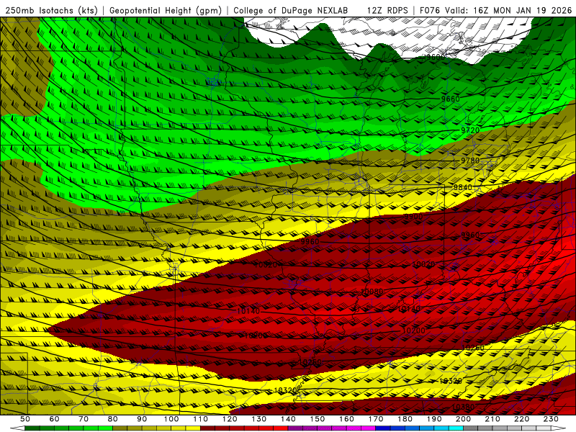Image resolution: width=576 pixels, height=432 pixels.
Task: Click the 60 value on the color scale
Action: (55, 419)
